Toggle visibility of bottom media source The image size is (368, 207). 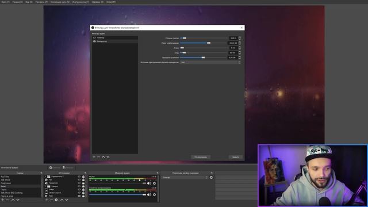pos(79,195)
